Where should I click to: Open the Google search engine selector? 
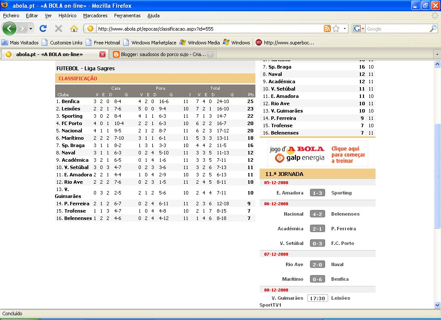click(x=359, y=28)
